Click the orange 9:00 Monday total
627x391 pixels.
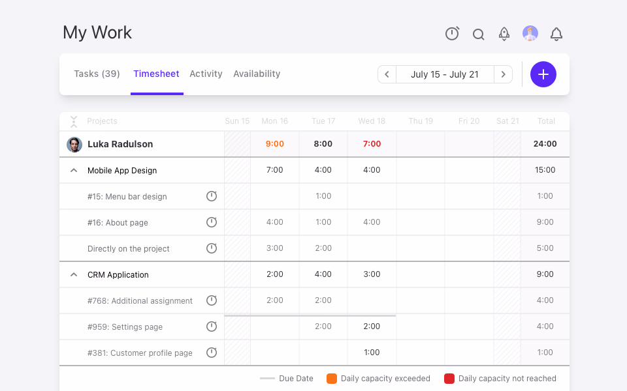point(275,143)
